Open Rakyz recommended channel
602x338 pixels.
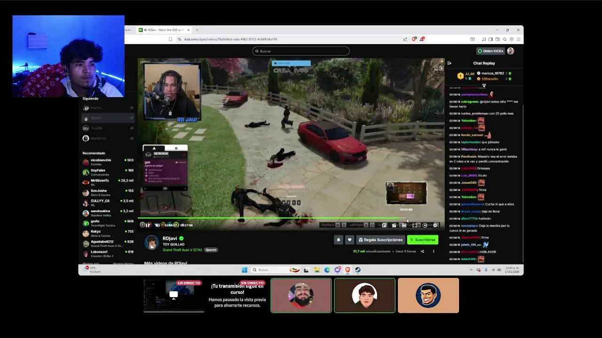coord(108,233)
